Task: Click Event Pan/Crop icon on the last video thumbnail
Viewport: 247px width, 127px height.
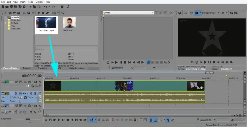Action: (198, 88)
